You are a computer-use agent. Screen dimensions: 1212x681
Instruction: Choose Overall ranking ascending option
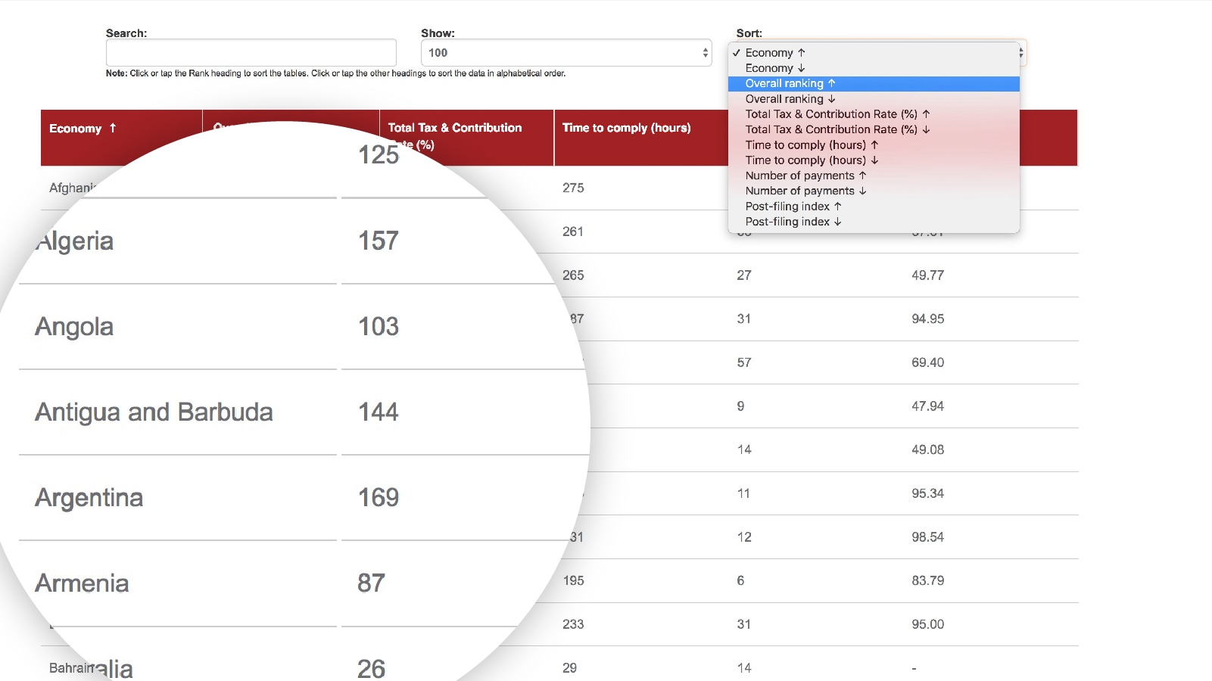coord(790,83)
